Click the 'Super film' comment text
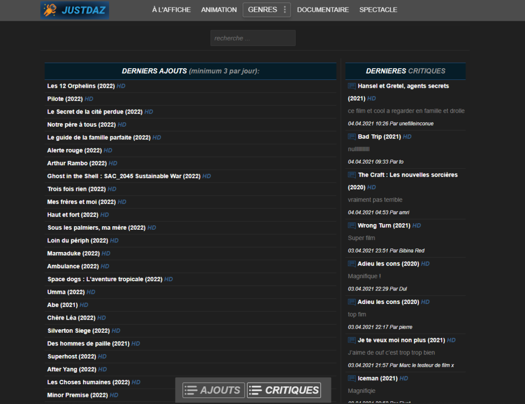The image size is (525, 404). click(361, 238)
